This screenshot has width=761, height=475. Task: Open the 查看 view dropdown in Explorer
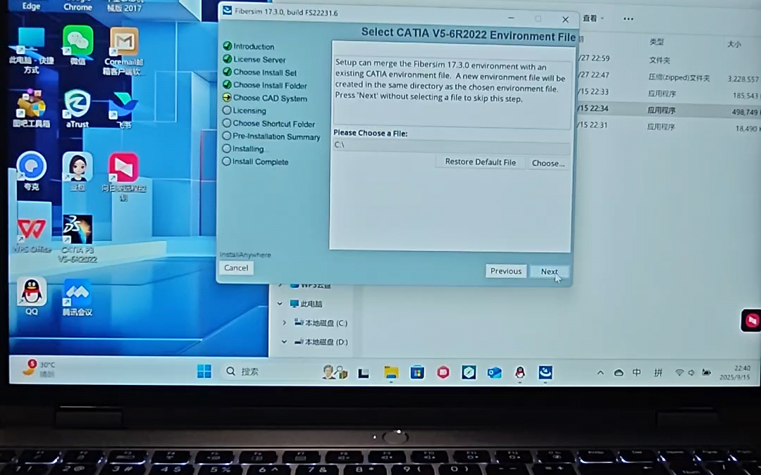click(x=593, y=18)
